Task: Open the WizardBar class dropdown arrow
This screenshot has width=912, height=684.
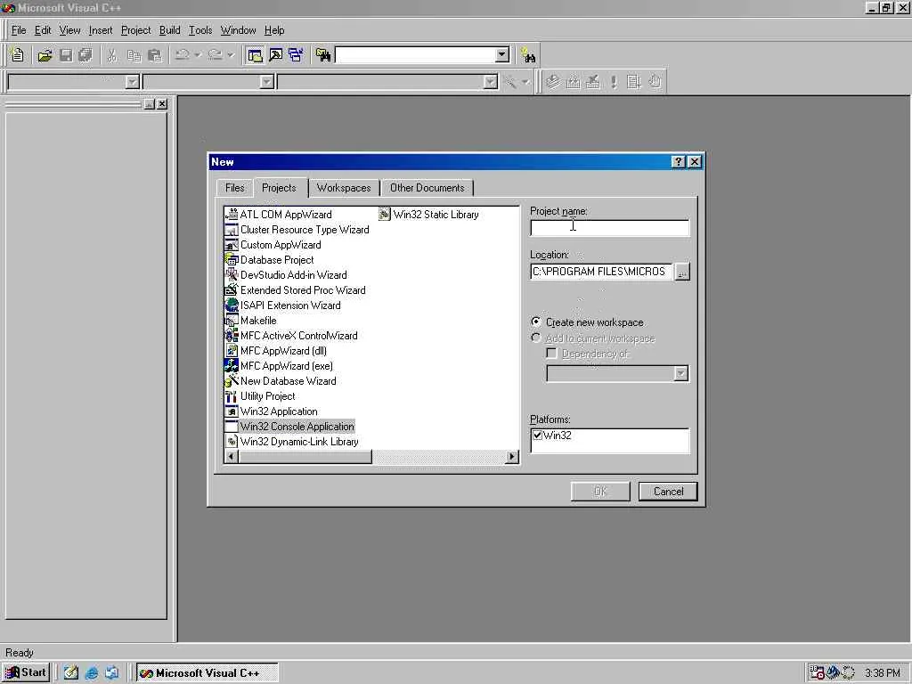Action: click(x=132, y=81)
